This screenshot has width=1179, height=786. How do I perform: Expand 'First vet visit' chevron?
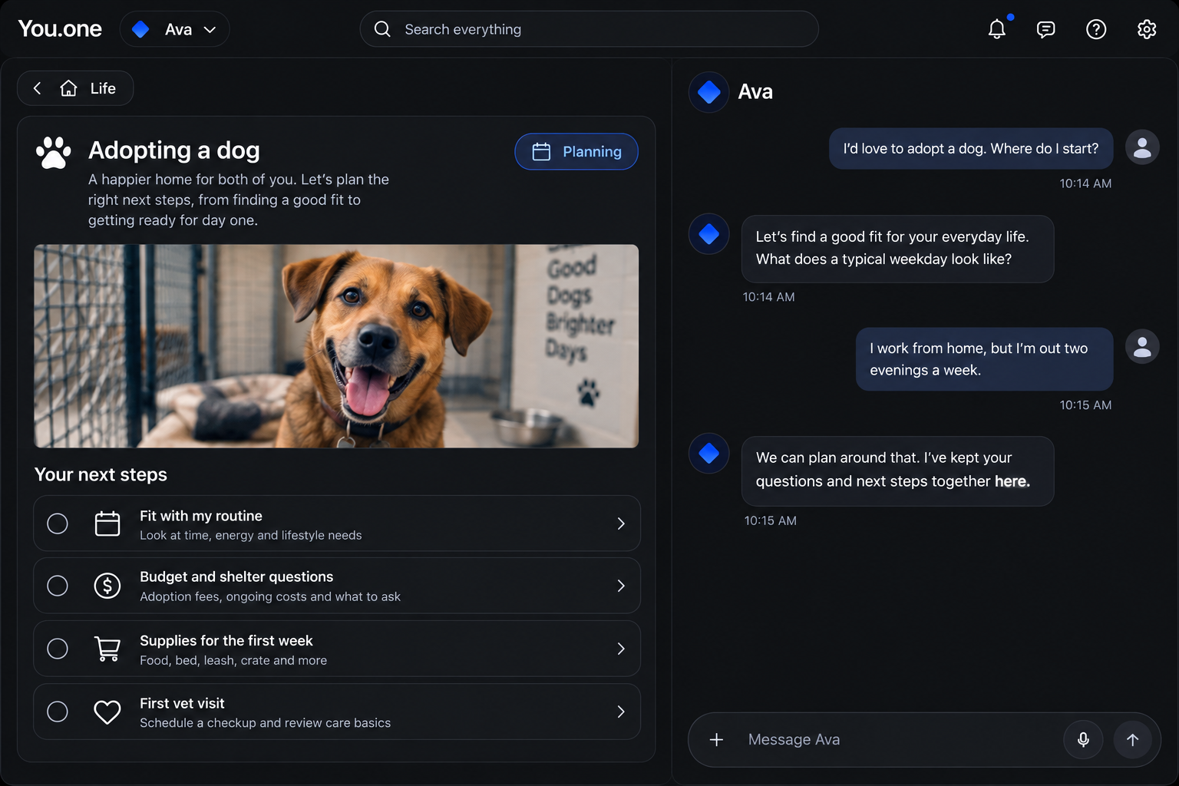point(621,712)
